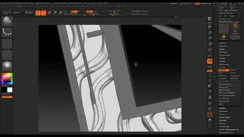Click the active tool large thumbnail
Image resolution: width=244 pixels, height=137 pixels.
coord(224,29)
